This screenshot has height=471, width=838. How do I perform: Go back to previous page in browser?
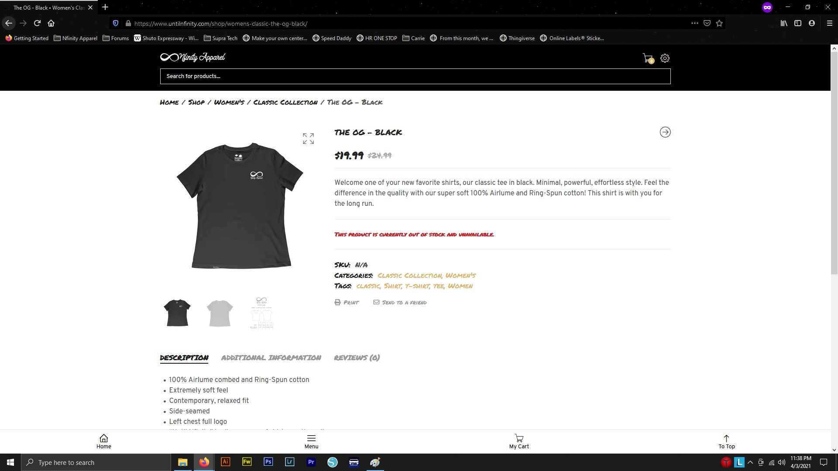pyautogui.click(x=9, y=23)
